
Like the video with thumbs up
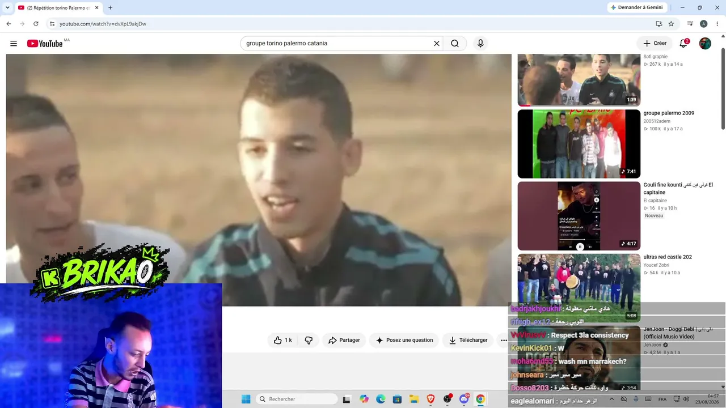click(282, 340)
